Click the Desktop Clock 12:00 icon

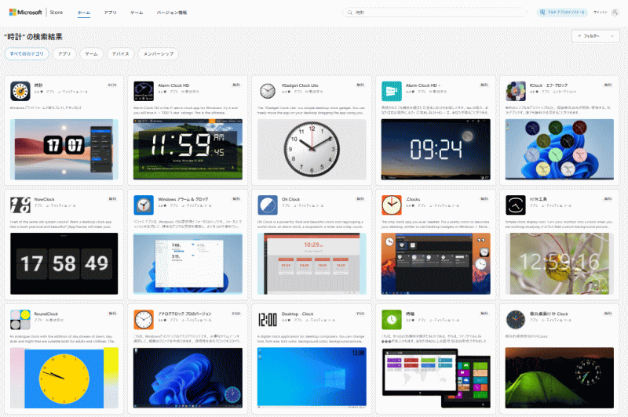click(x=267, y=319)
